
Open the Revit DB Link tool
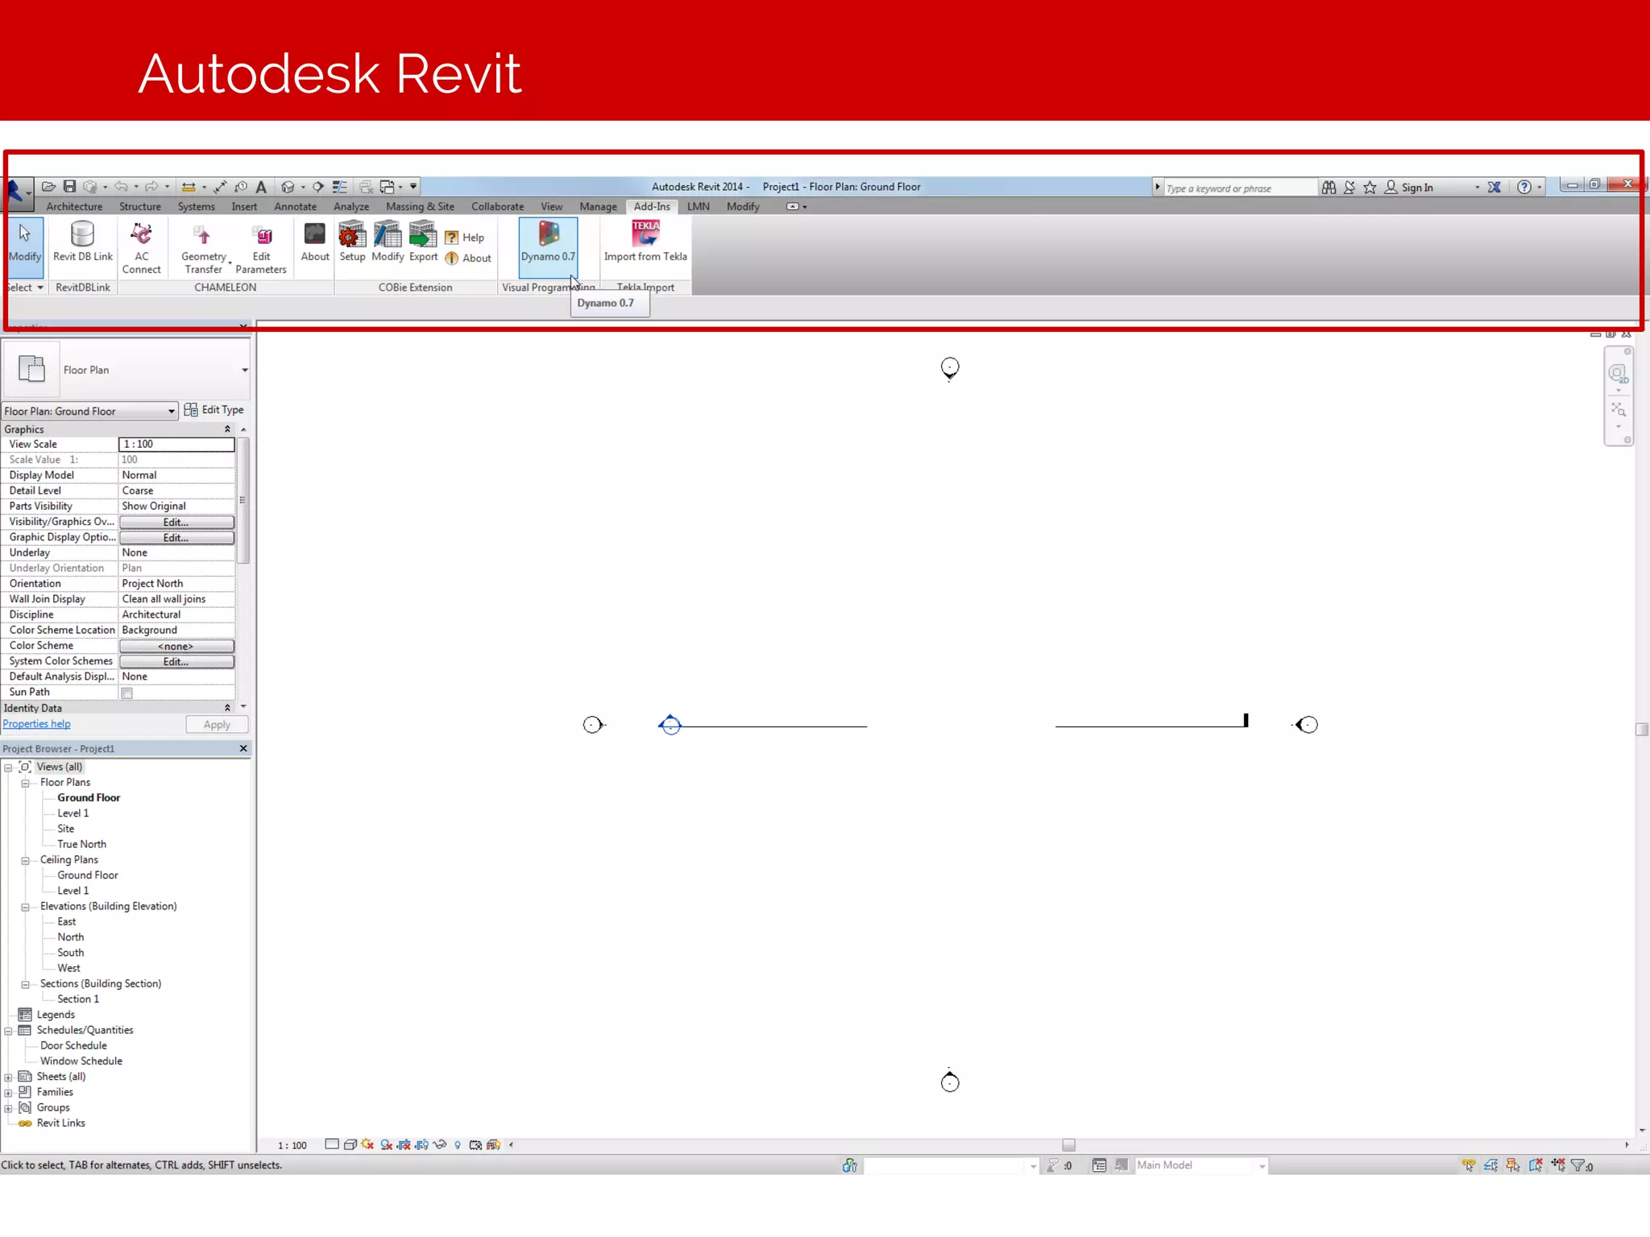pyautogui.click(x=82, y=242)
